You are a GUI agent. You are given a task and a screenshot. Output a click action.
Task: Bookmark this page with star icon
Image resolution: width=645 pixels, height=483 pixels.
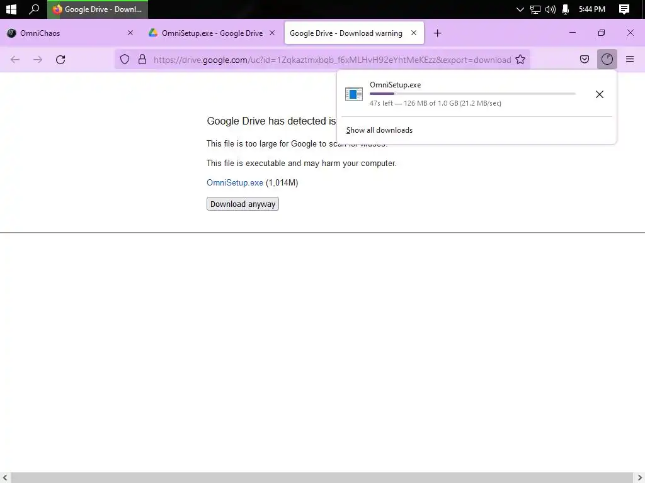click(520, 60)
